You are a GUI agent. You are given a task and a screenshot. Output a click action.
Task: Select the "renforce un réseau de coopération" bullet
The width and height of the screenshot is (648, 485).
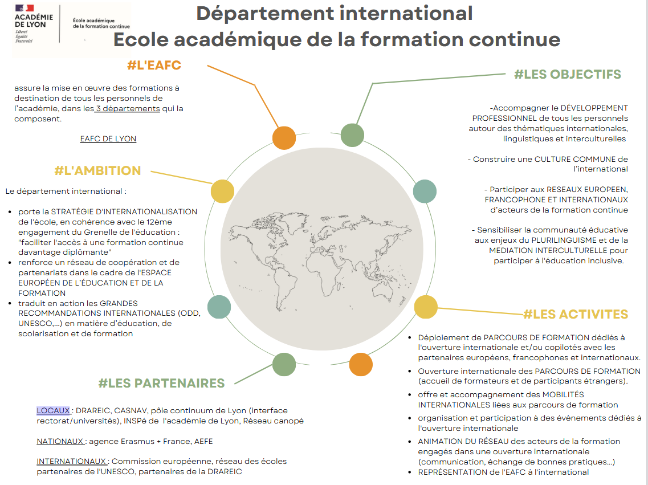(99, 278)
